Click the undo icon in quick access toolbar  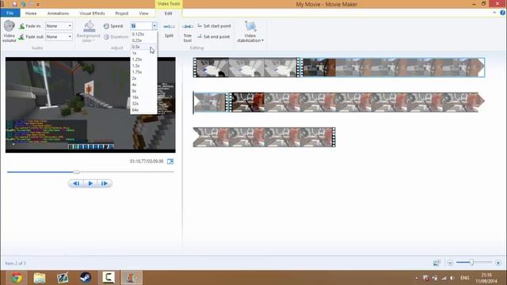(x=23, y=4)
